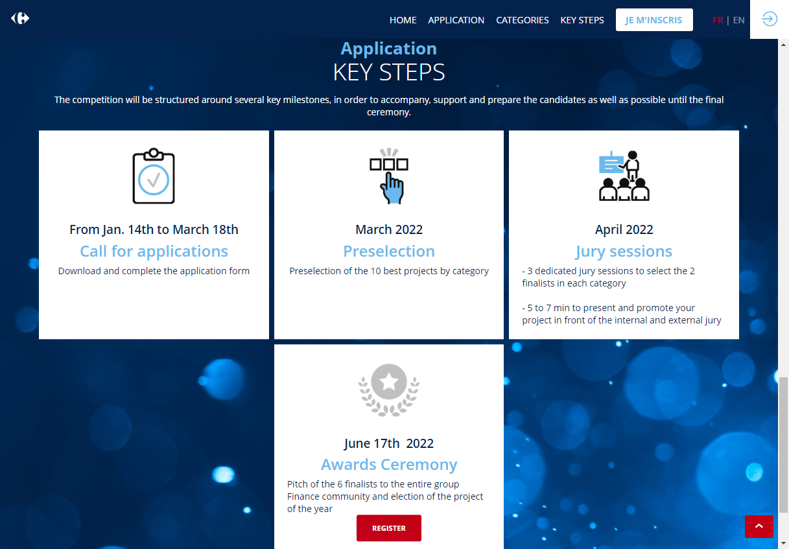789x549 pixels.
Task: Click the KEY STEPS page title
Action: (389, 72)
